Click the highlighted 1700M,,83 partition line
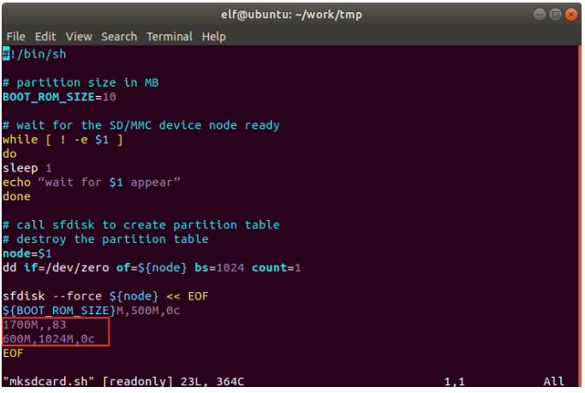Image resolution: width=585 pixels, height=393 pixels. tap(34, 325)
